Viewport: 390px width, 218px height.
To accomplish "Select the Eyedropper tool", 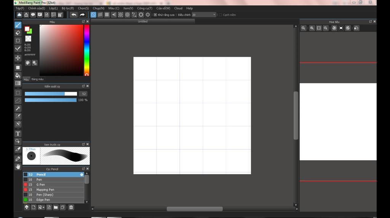I will tap(18, 159).
